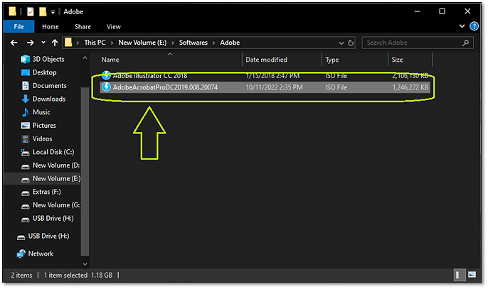
Task: Click the Back navigation arrow
Action: click(x=13, y=43)
